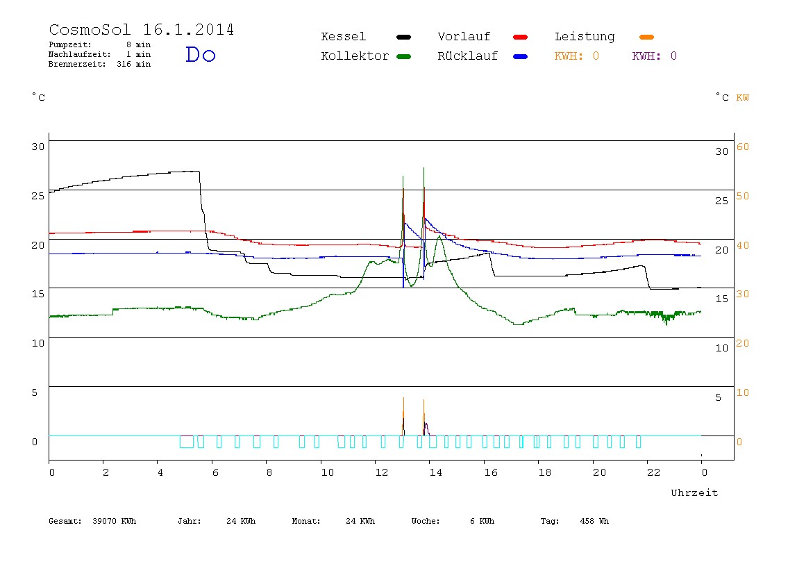Viewport: 797px width, 564px height.
Task: Click the "Woche: 6 KWh" value
Action: pos(453,521)
